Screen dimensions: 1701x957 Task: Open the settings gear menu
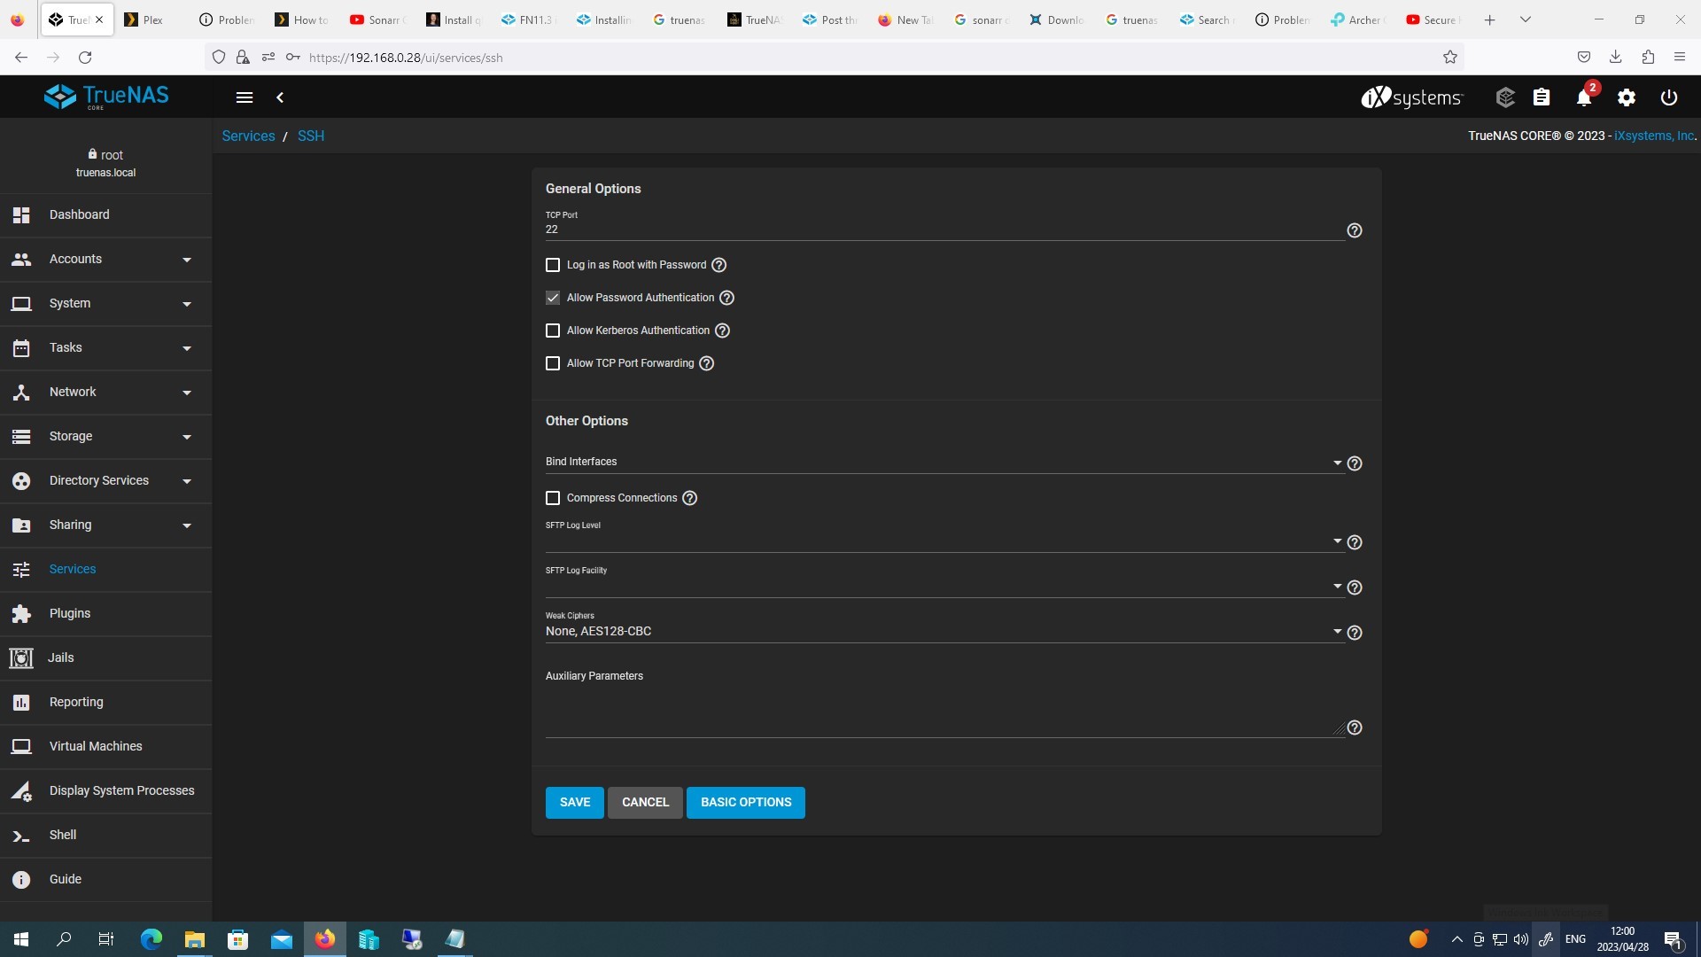click(1626, 97)
